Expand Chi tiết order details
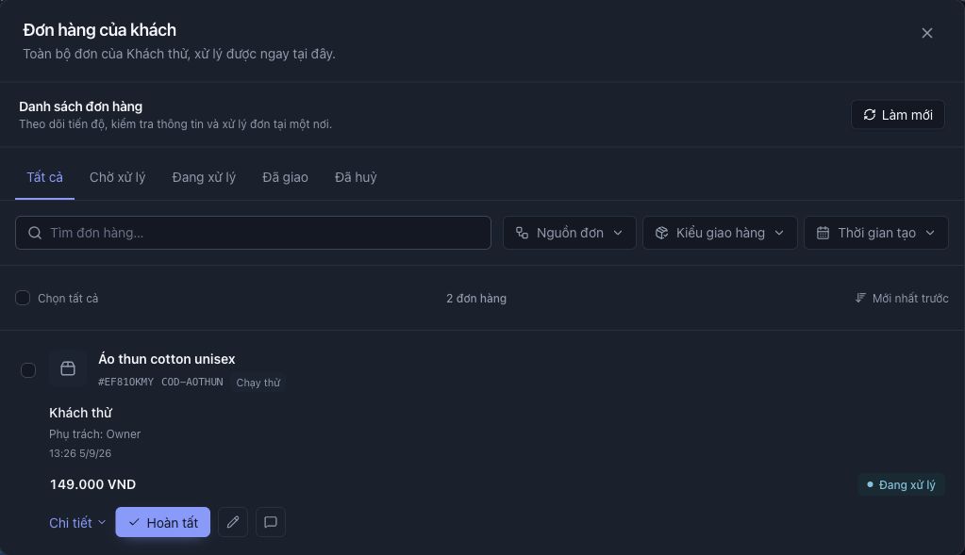Image resolution: width=965 pixels, height=555 pixels. (77, 522)
